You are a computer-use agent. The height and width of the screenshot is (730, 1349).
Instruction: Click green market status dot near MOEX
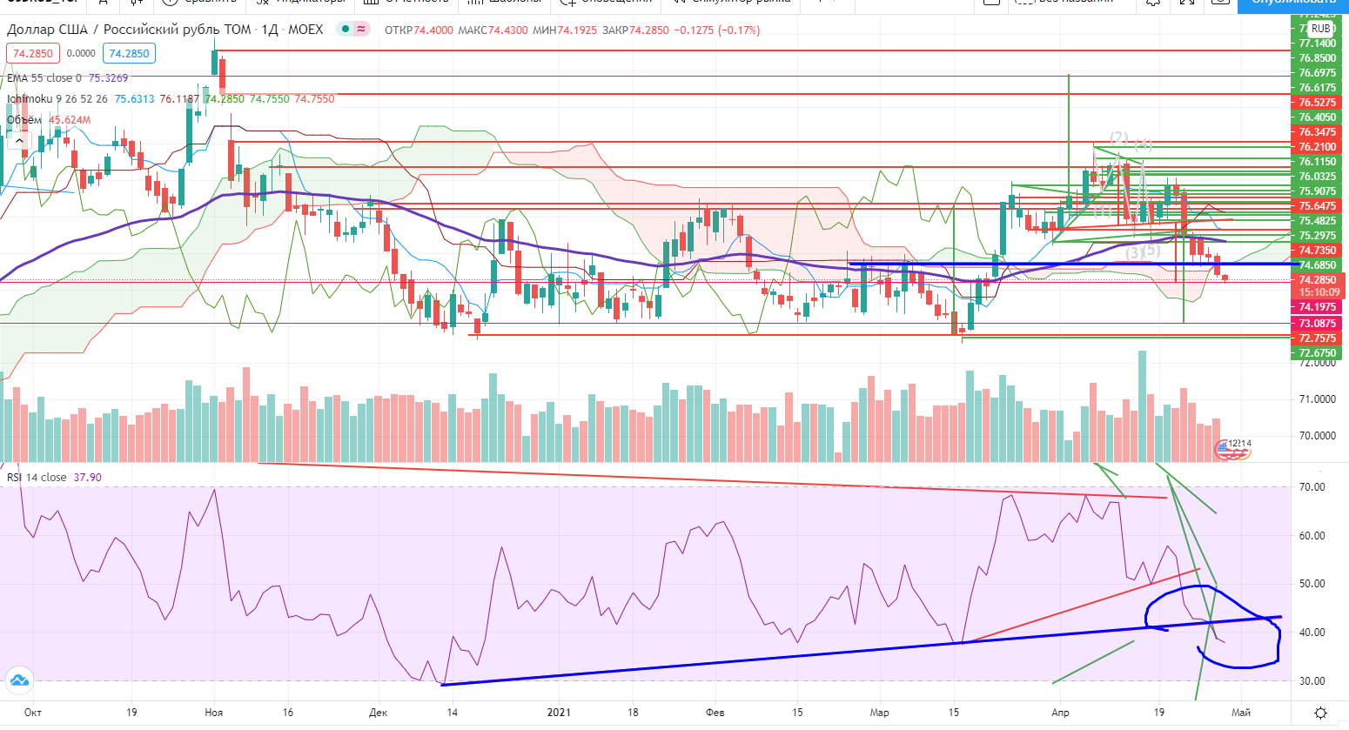tap(346, 30)
